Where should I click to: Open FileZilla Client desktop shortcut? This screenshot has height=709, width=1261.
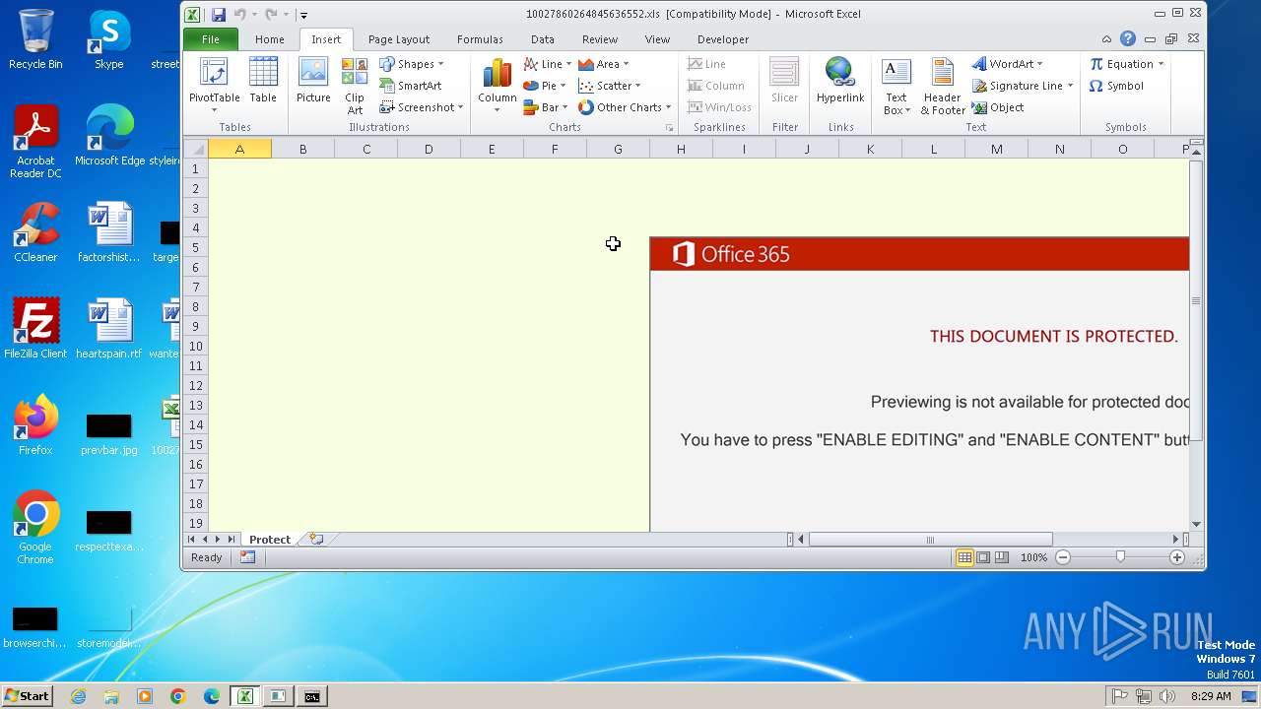pyautogui.click(x=35, y=329)
